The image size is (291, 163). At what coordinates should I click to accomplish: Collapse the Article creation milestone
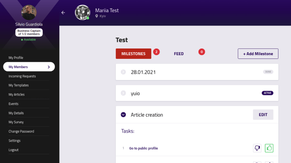tap(123, 114)
